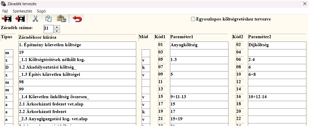The height and width of the screenshot is (126, 309).
Task: Select the Díjköltség Paraméter2 field
Action: pos(277,45)
